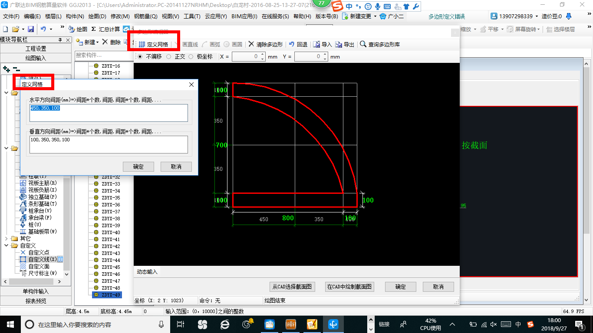Open the 报表预览 navigator section

click(36, 300)
